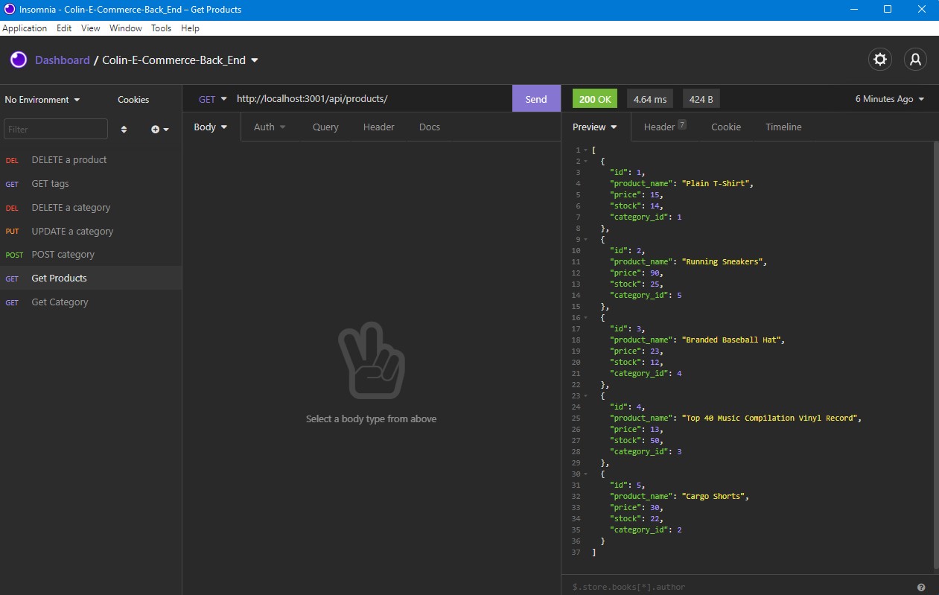Collapse the JSON object at line 30

pos(586,474)
